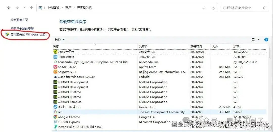The height and width of the screenshot is (132, 273).
Task: Click Anaconda, Inc. publisher cell
Action: click(149, 62)
